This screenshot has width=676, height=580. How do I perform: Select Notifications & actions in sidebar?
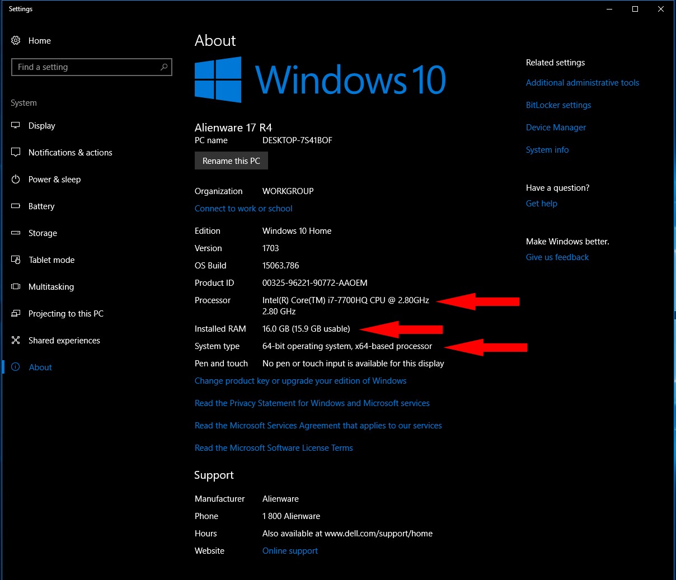(x=69, y=152)
